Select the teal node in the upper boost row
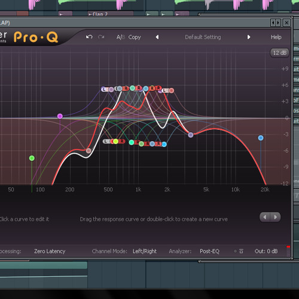299x299 pixels. click(x=132, y=88)
